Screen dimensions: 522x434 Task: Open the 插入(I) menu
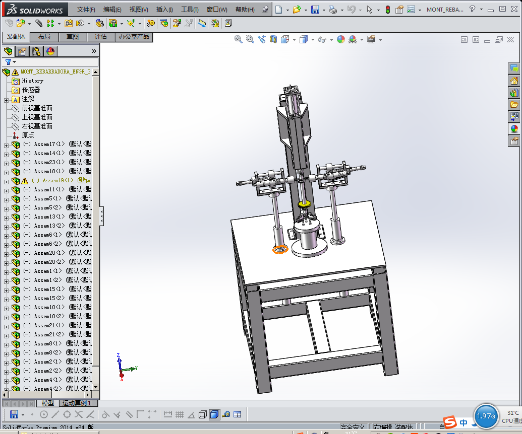point(164,10)
